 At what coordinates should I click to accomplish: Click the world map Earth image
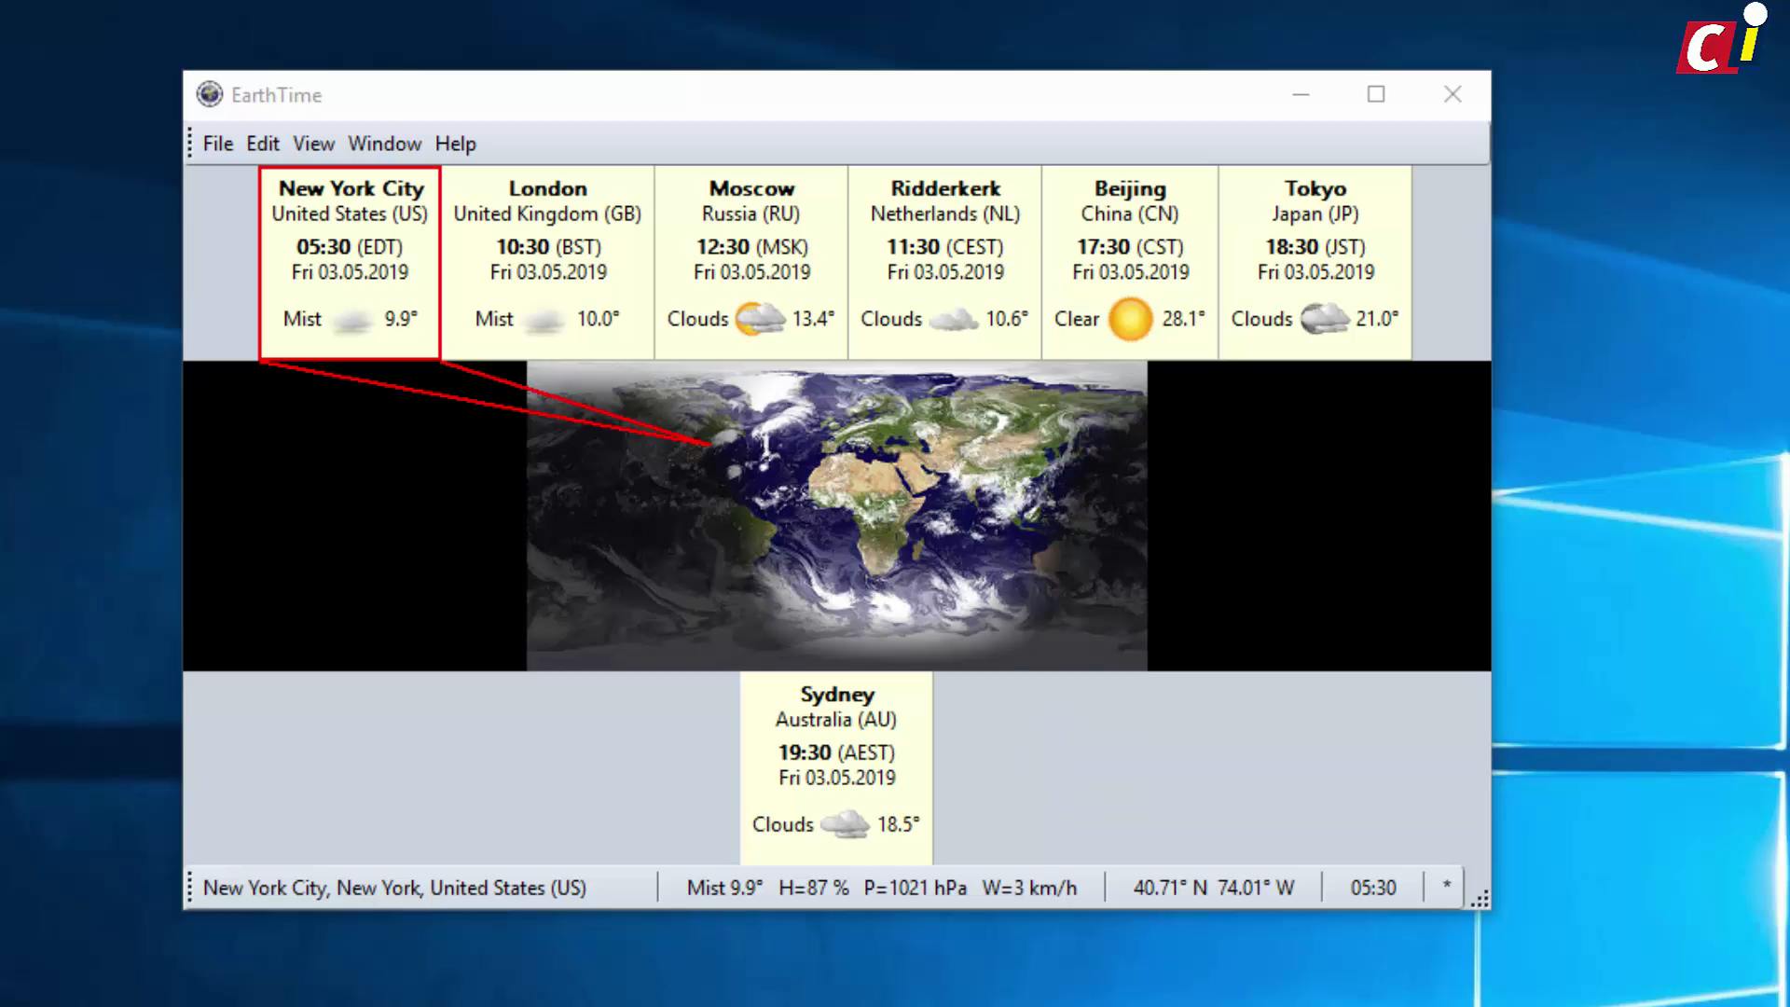[x=836, y=516]
